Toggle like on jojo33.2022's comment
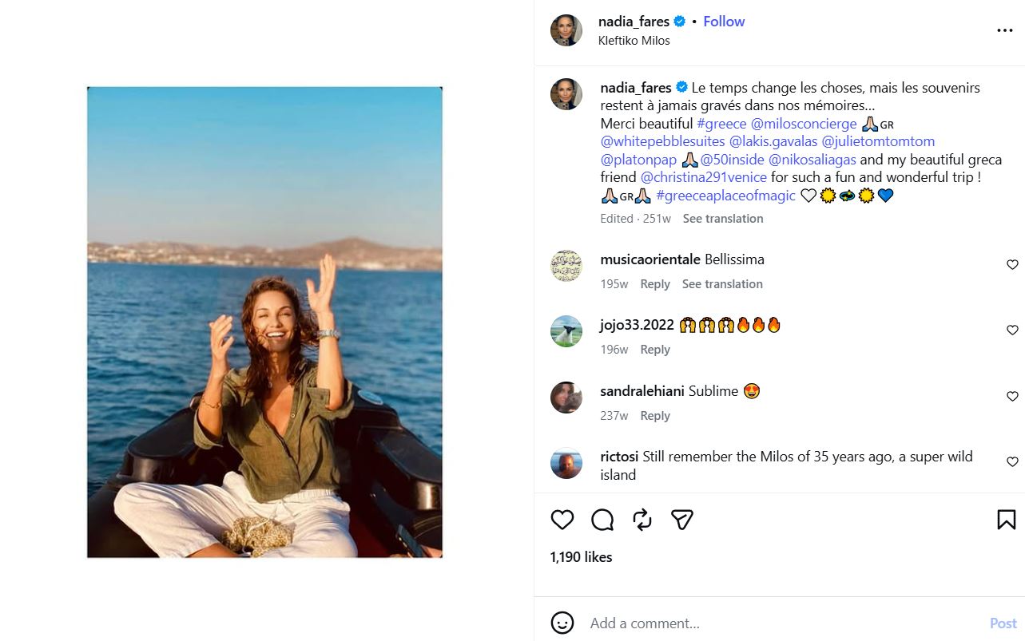 1012,330
